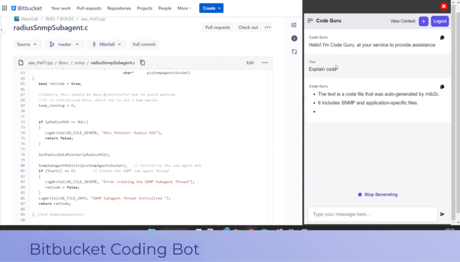Open Code Guru hamburger menu
Viewport: 460px width, 262px height.
point(310,21)
